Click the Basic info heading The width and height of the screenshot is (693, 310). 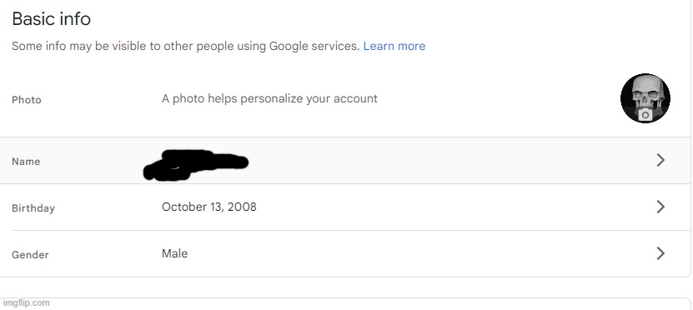[51, 19]
